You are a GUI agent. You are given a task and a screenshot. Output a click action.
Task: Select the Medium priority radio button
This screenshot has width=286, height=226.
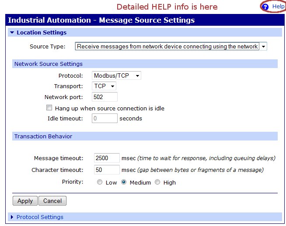tap(124, 182)
